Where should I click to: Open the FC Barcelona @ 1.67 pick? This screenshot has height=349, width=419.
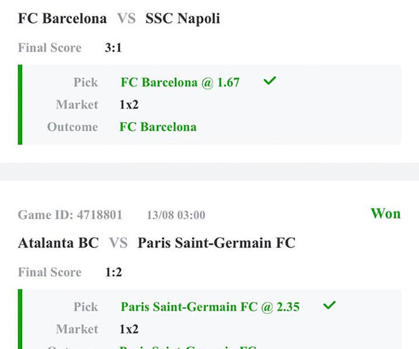coord(180,83)
